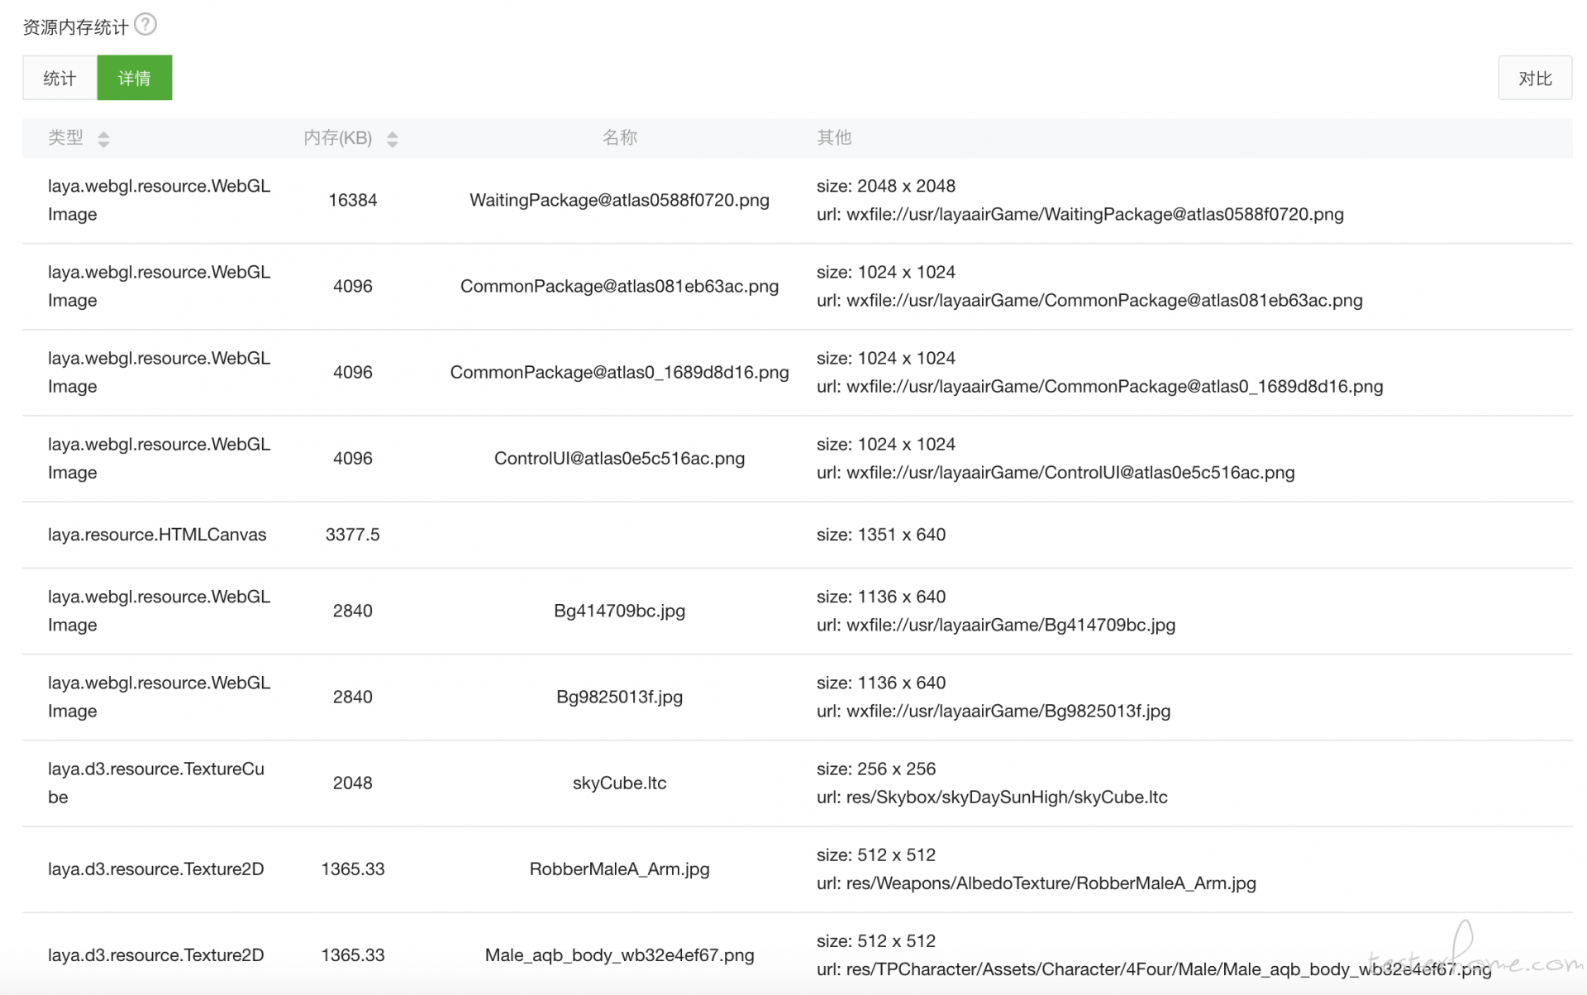The height and width of the screenshot is (995, 1587).
Task: Sort by 类型 column arrows
Action: click(103, 139)
